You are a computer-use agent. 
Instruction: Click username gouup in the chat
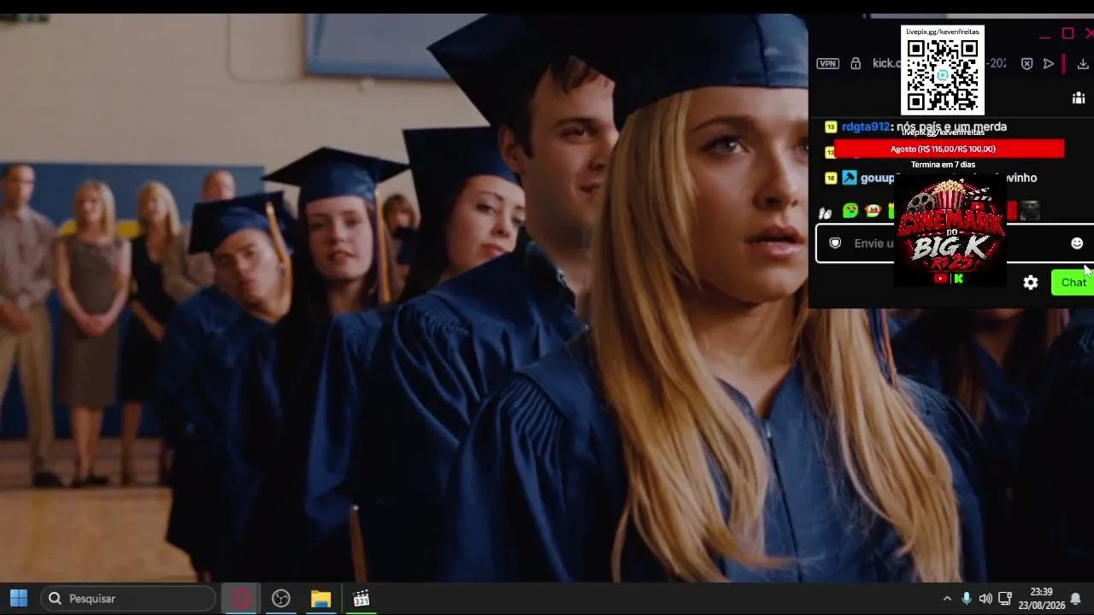[877, 178]
